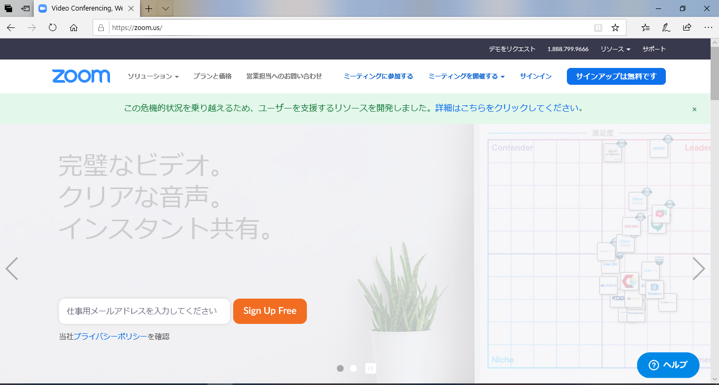Go to next carousel slide
This screenshot has width=719, height=385.
click(x=698, y=269)
